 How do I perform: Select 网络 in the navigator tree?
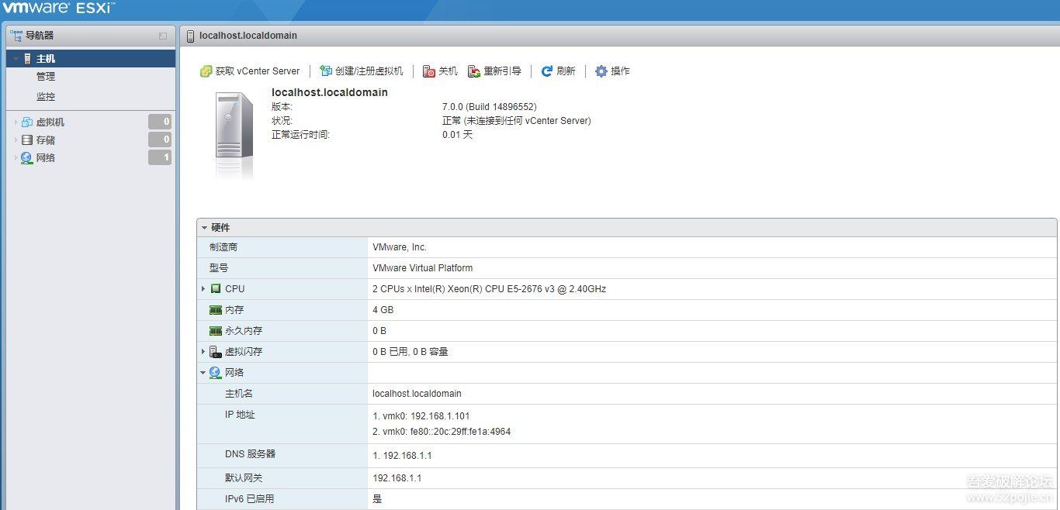tap(46, 158)
